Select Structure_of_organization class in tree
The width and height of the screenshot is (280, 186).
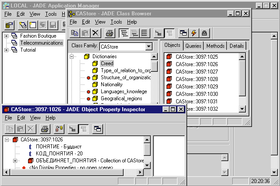click(126, 77)
